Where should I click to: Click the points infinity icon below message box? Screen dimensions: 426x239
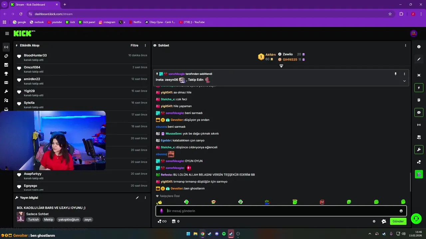pos(162,221)
